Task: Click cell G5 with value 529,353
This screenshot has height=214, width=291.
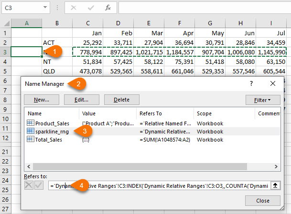Action: (x=210, y=71)
